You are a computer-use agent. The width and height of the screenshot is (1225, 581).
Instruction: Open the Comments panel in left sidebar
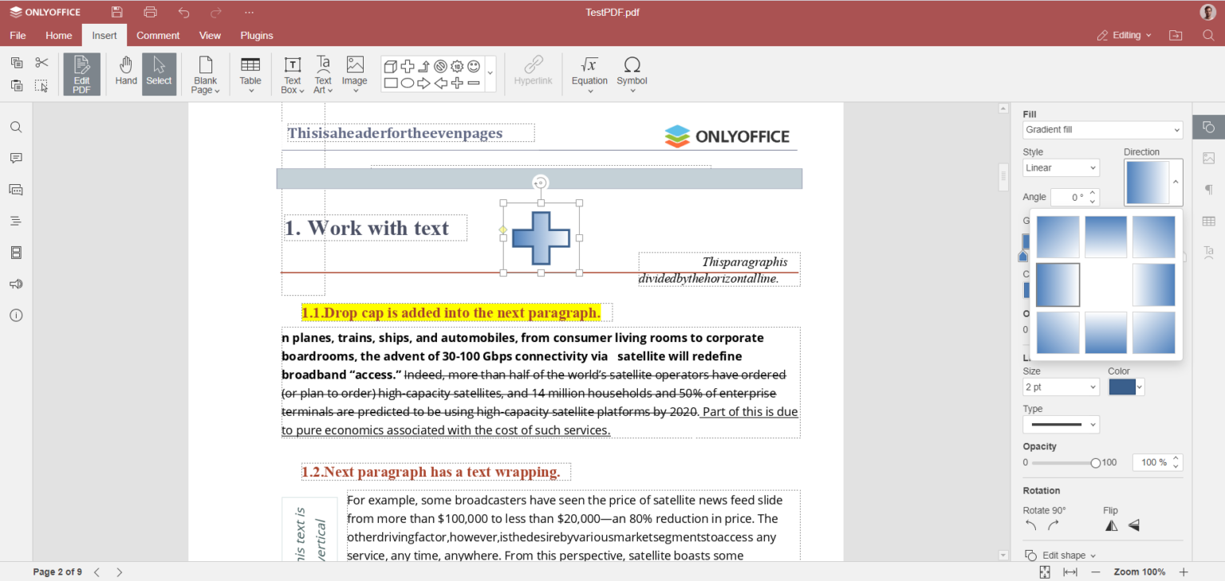(16, 159)
